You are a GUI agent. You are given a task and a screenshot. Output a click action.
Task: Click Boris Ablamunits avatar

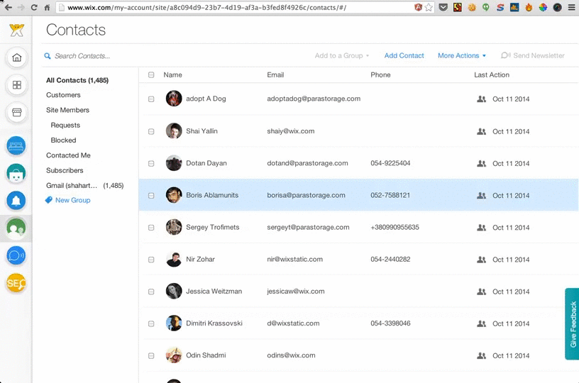pos(174,195)
